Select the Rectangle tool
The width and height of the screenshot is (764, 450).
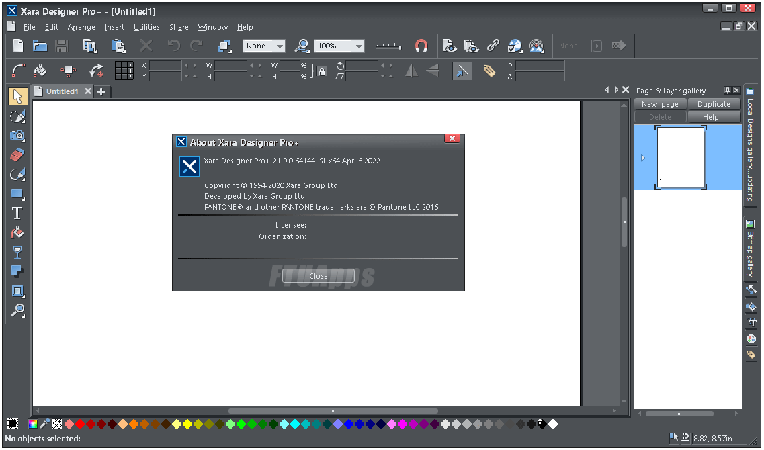17,194
